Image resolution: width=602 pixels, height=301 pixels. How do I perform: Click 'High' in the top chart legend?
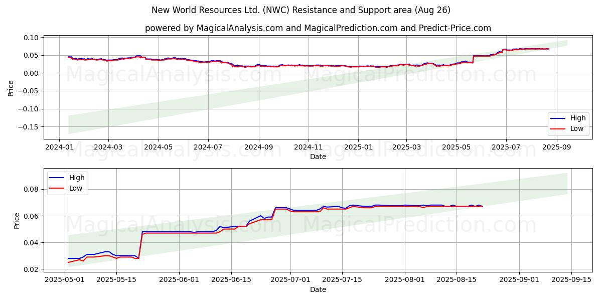pyautogui.click(x=578, y=118)
